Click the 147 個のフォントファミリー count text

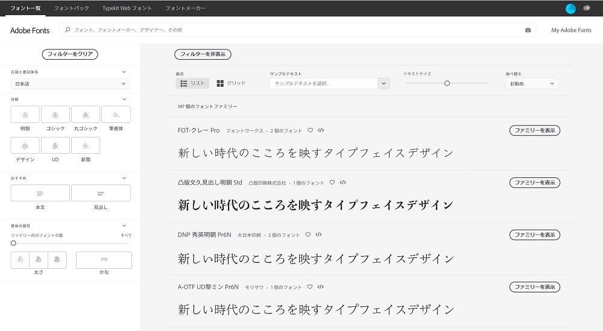[207, 107]
